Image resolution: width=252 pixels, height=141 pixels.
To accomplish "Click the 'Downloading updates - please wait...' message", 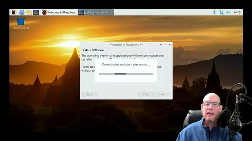I will [x=126, y=64].
